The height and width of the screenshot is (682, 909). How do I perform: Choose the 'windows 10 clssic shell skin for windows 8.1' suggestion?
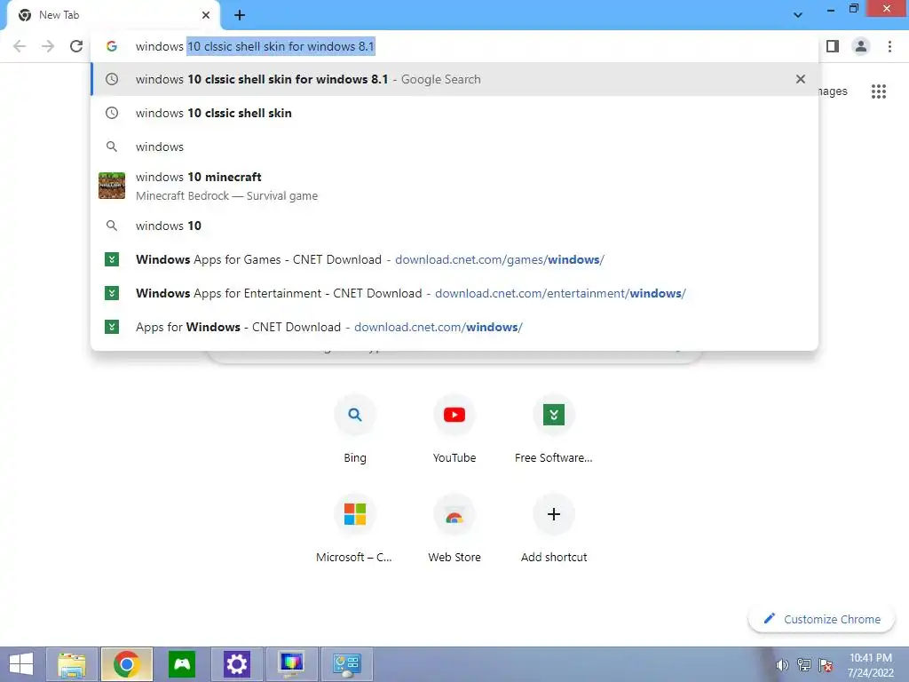[x=454, y=79]
